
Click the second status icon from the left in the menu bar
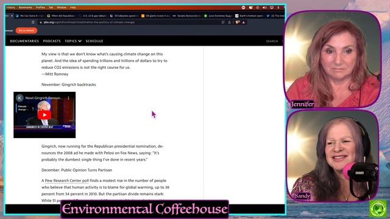click(250, 7)
